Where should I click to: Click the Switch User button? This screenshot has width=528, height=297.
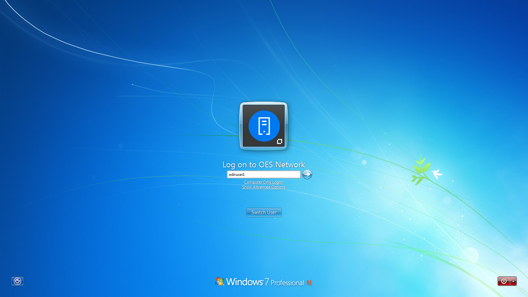coord(264,213)
